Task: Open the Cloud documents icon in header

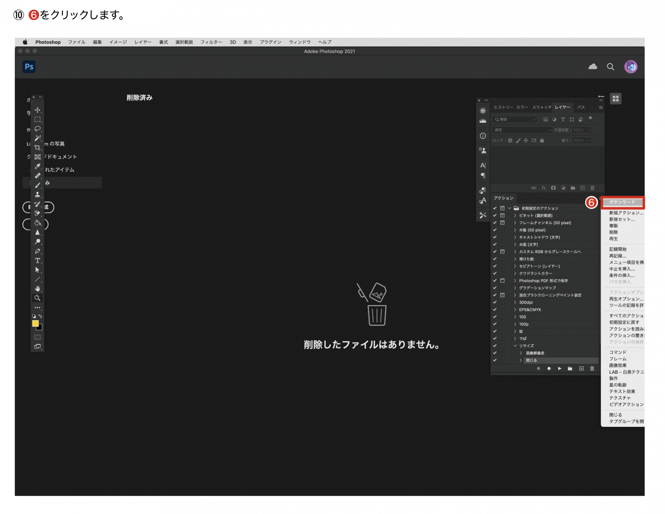Action: point(593,67)
